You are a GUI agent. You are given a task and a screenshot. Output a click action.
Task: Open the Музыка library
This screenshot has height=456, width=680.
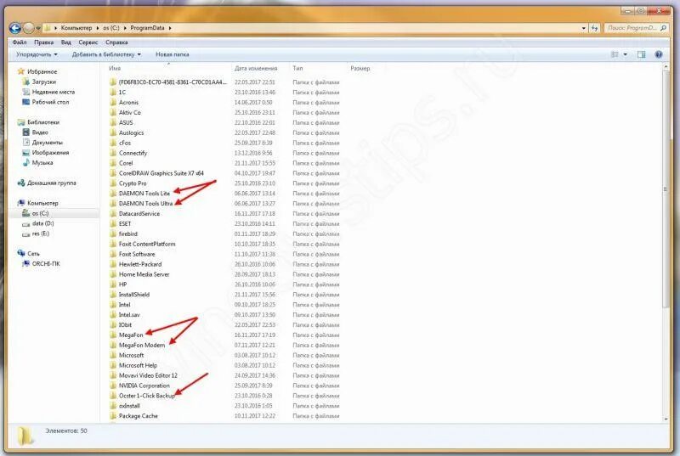42,163
